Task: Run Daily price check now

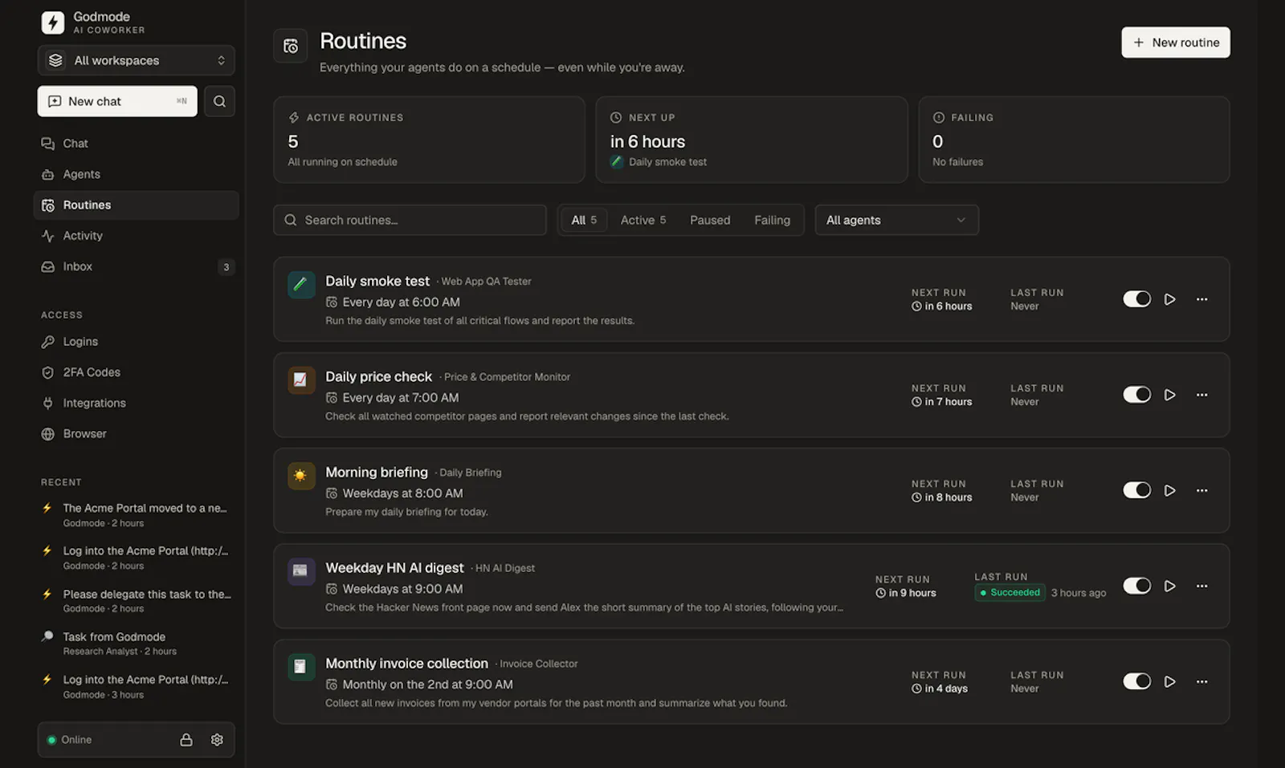Action: pyautogui.click(x=1170, y=395)
